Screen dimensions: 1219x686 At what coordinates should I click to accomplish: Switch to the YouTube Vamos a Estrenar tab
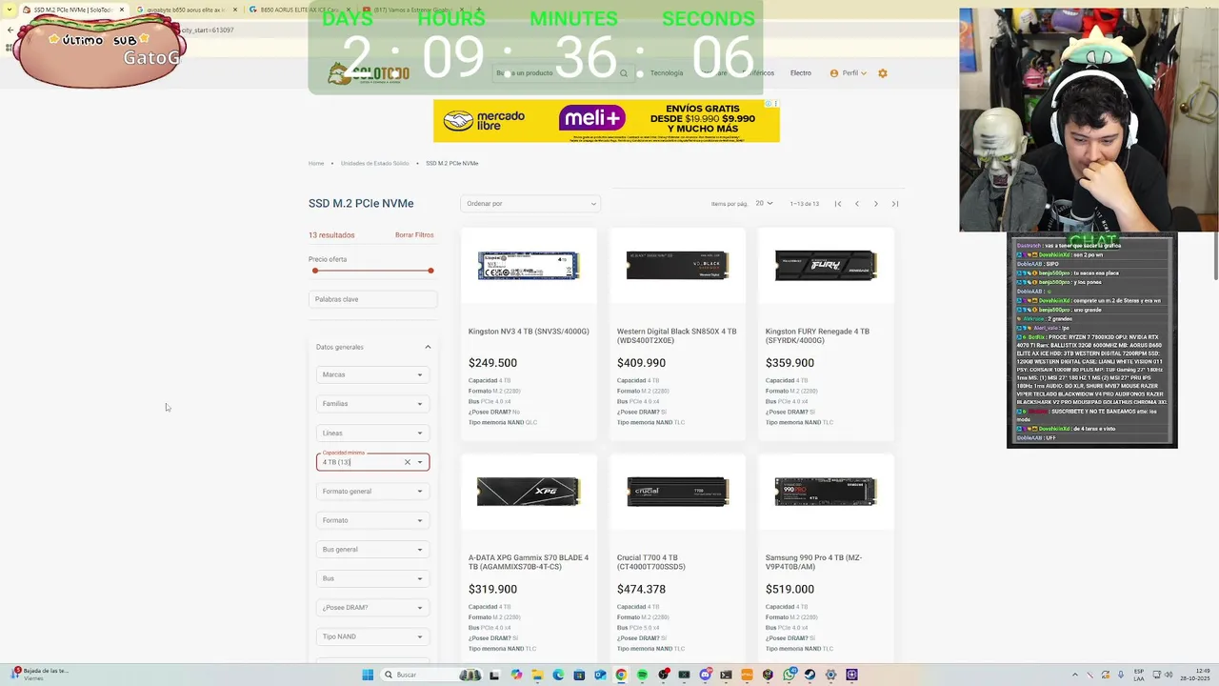(x=406, y=10)
